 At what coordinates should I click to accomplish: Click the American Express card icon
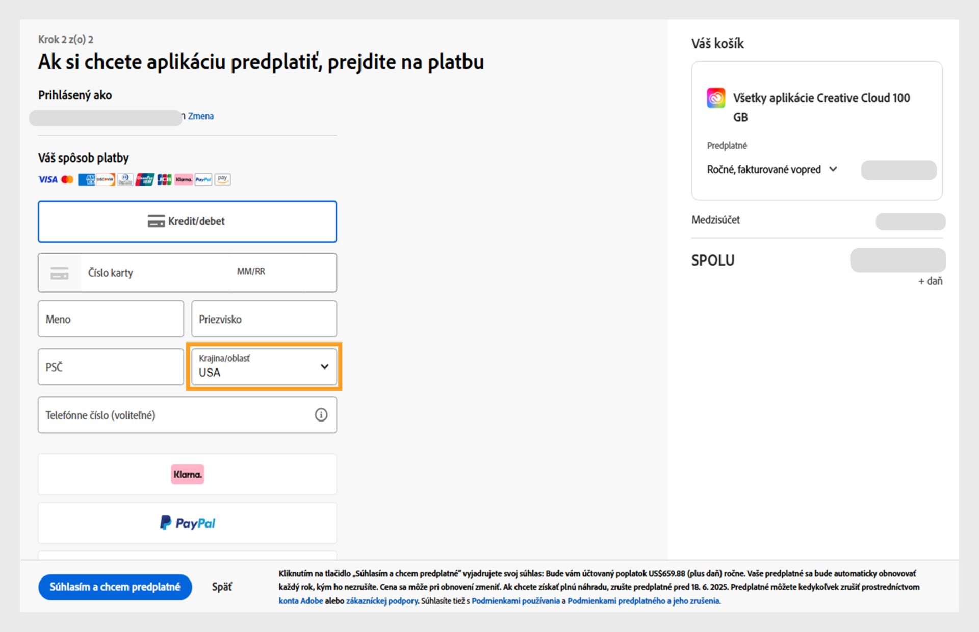86,179
